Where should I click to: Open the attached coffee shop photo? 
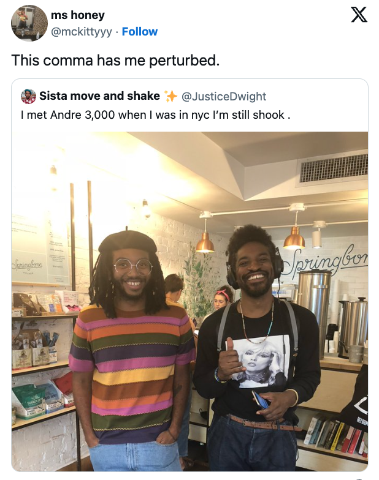click(190, 301)
